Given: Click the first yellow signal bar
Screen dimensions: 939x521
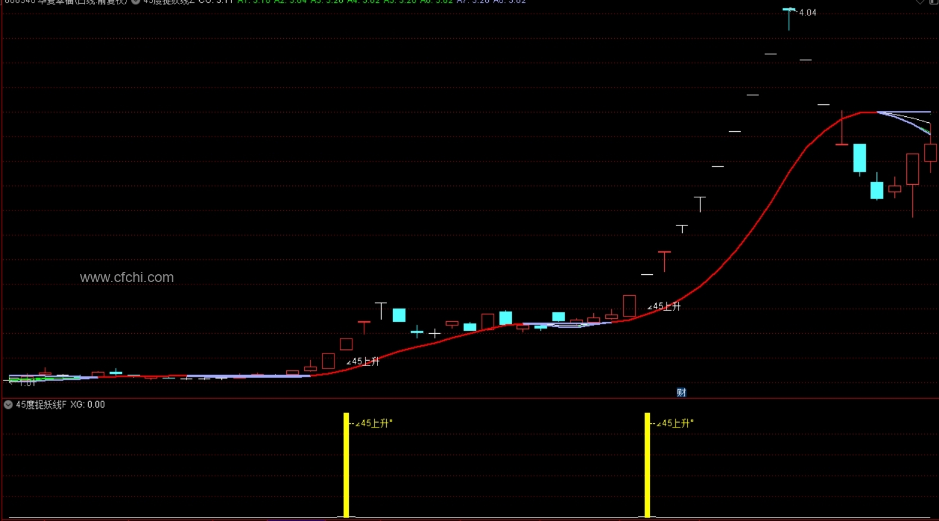Looking at the screenshot, I should pos(346,465).
